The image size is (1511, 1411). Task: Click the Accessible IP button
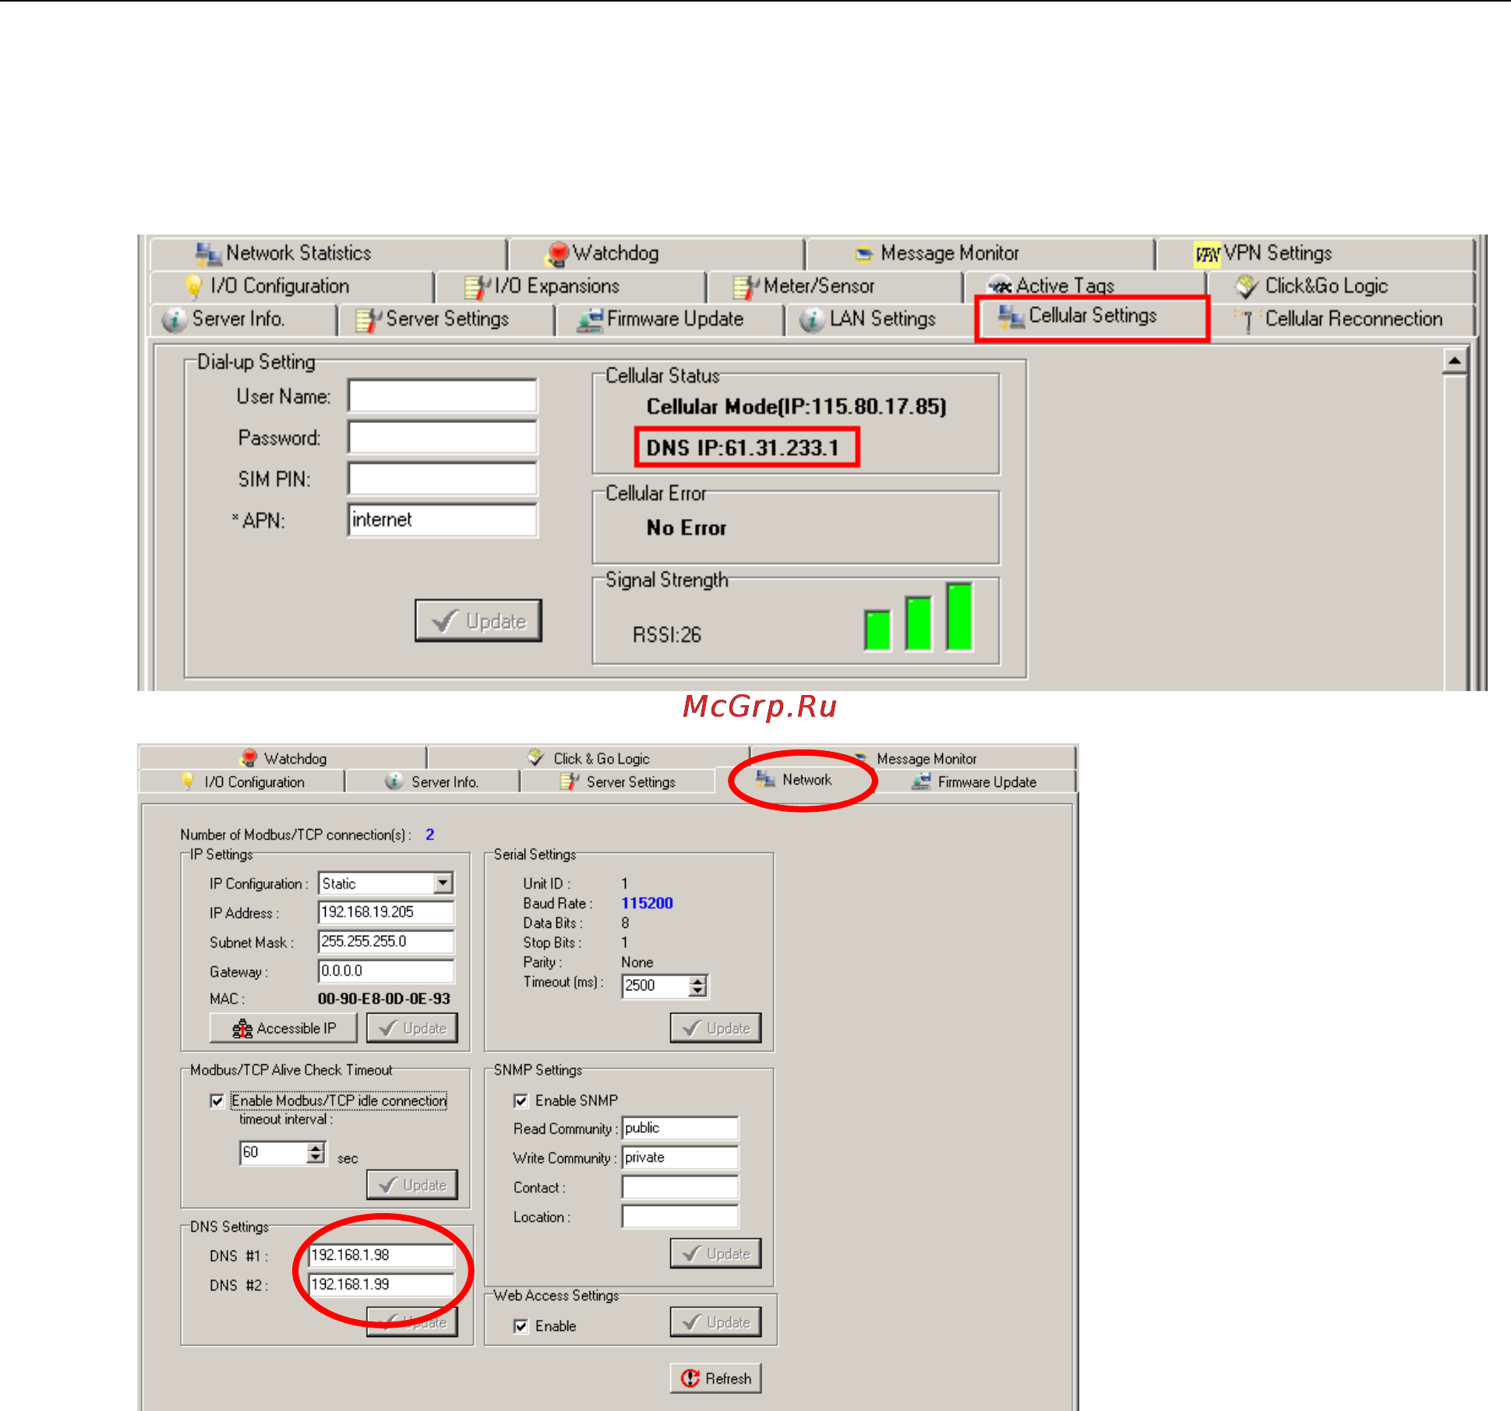point(284,1028)
